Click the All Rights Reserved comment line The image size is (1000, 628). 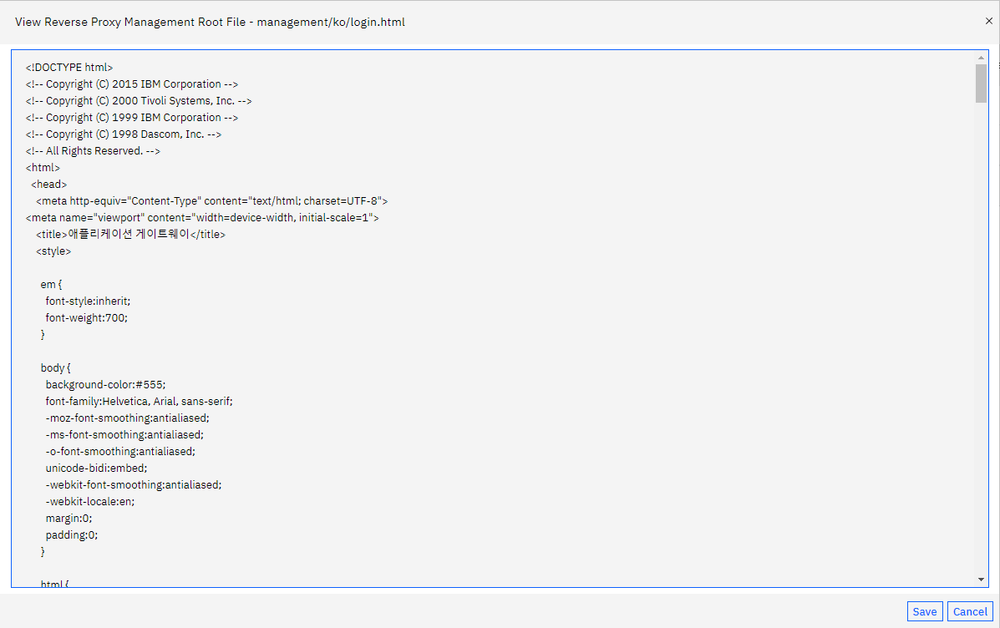pos(93,151)
